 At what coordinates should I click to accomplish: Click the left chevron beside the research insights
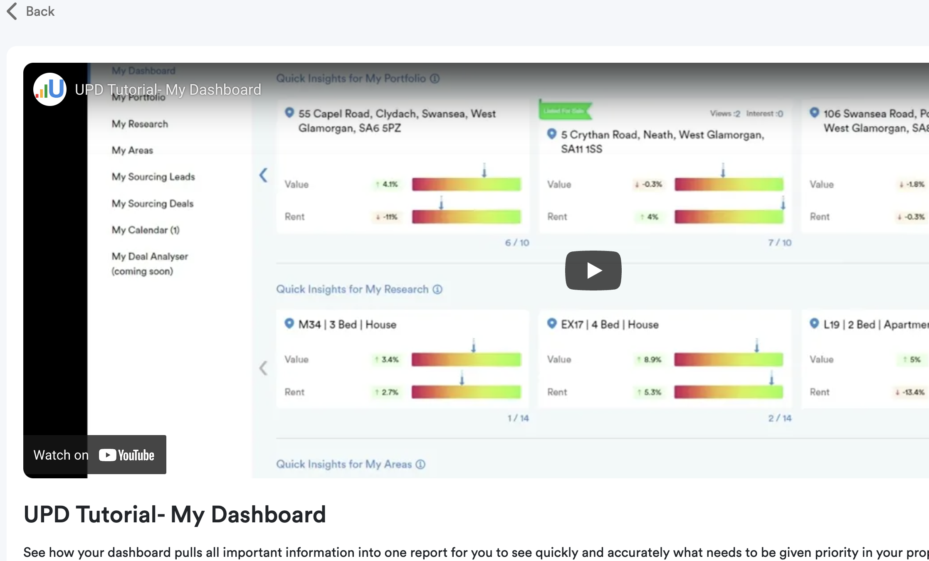point(264,368)
